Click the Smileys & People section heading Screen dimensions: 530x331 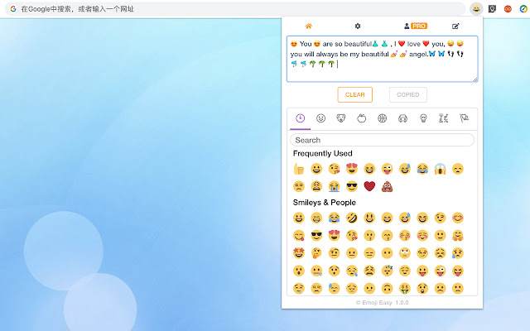tap(324, 202)
